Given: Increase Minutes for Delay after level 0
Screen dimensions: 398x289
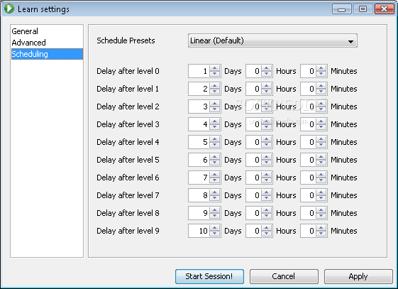Looking at the screenshot, I should (x=321, y=68).
